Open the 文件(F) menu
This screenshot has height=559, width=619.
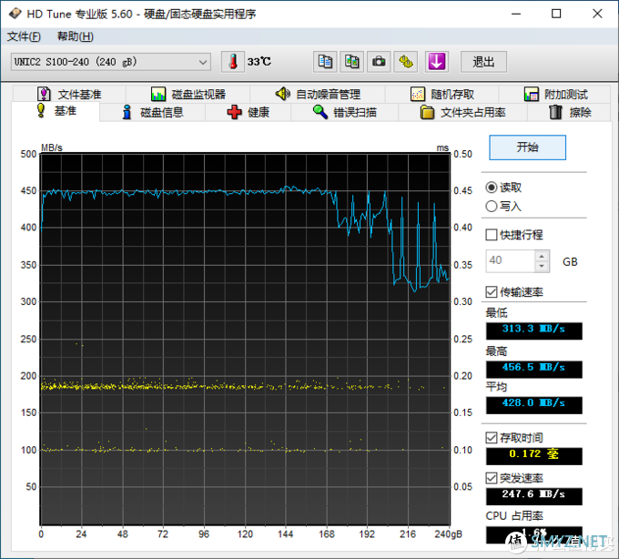pos(24,36)
